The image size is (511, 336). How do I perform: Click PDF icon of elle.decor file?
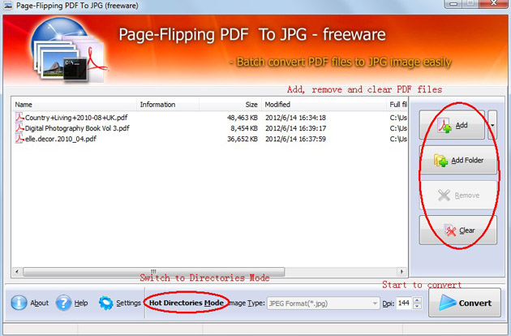click(x=19, y=138)
